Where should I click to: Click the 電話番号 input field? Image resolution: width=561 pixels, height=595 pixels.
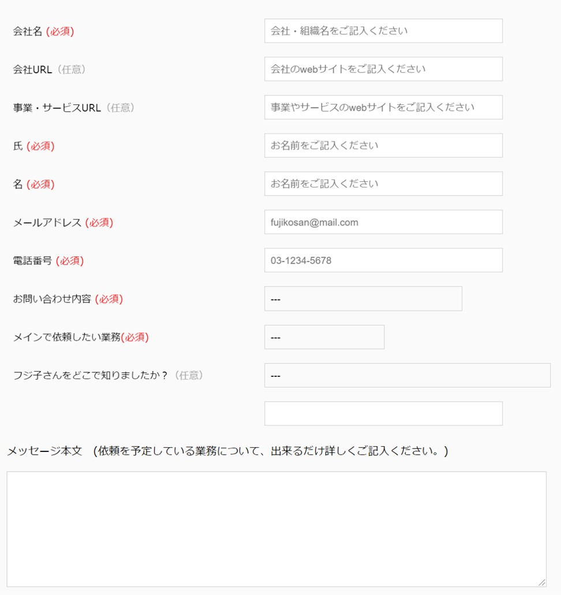[x=383, y=260]
